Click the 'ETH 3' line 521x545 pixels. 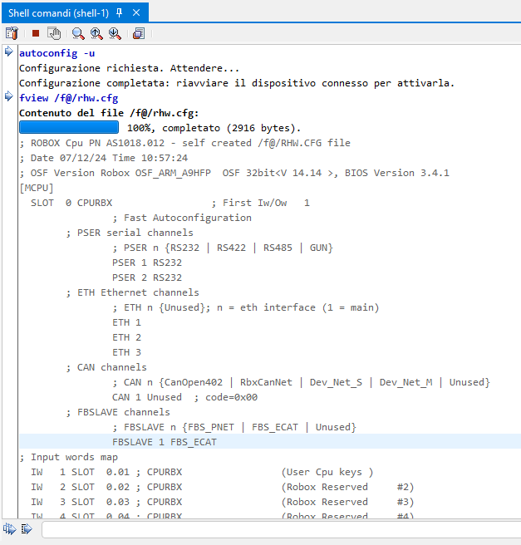tap(126, 352)
